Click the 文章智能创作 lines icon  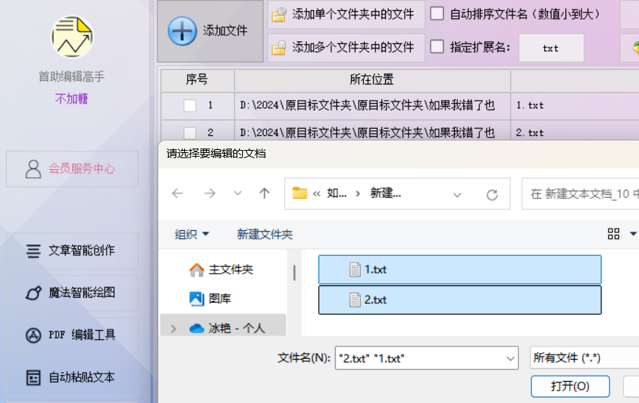pos(33,251)
